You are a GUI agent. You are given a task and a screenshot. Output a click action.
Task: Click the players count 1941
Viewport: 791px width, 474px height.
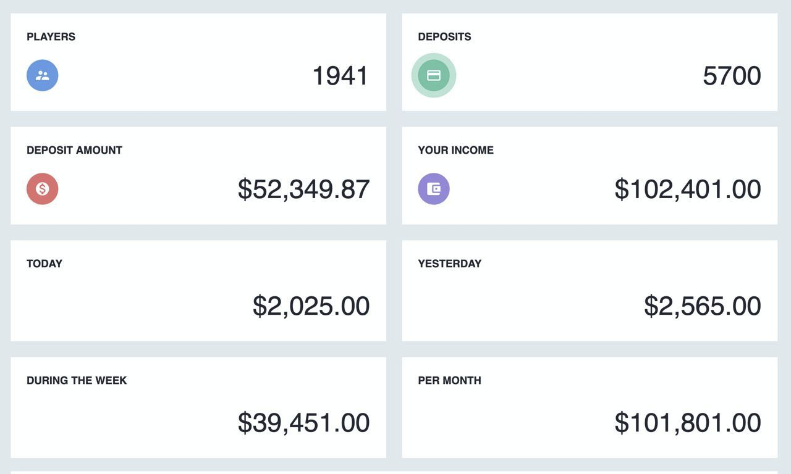coord(340,76)
